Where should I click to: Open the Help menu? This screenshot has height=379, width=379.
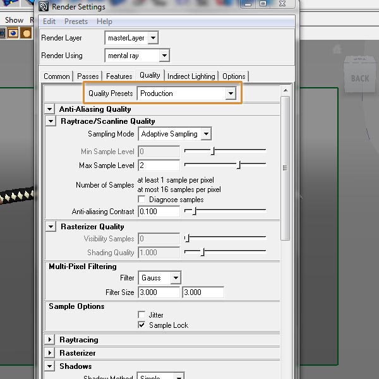point(104,21)
